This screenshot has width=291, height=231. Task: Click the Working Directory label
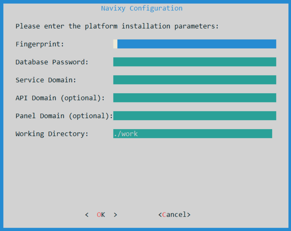pyautogui.click(x=52, y=134)
